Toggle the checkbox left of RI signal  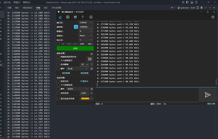tap(58, 44)
